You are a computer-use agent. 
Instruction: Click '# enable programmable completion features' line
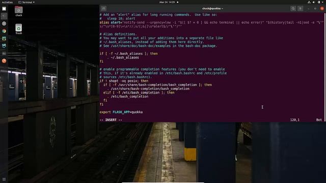click(x=162, y=69)
